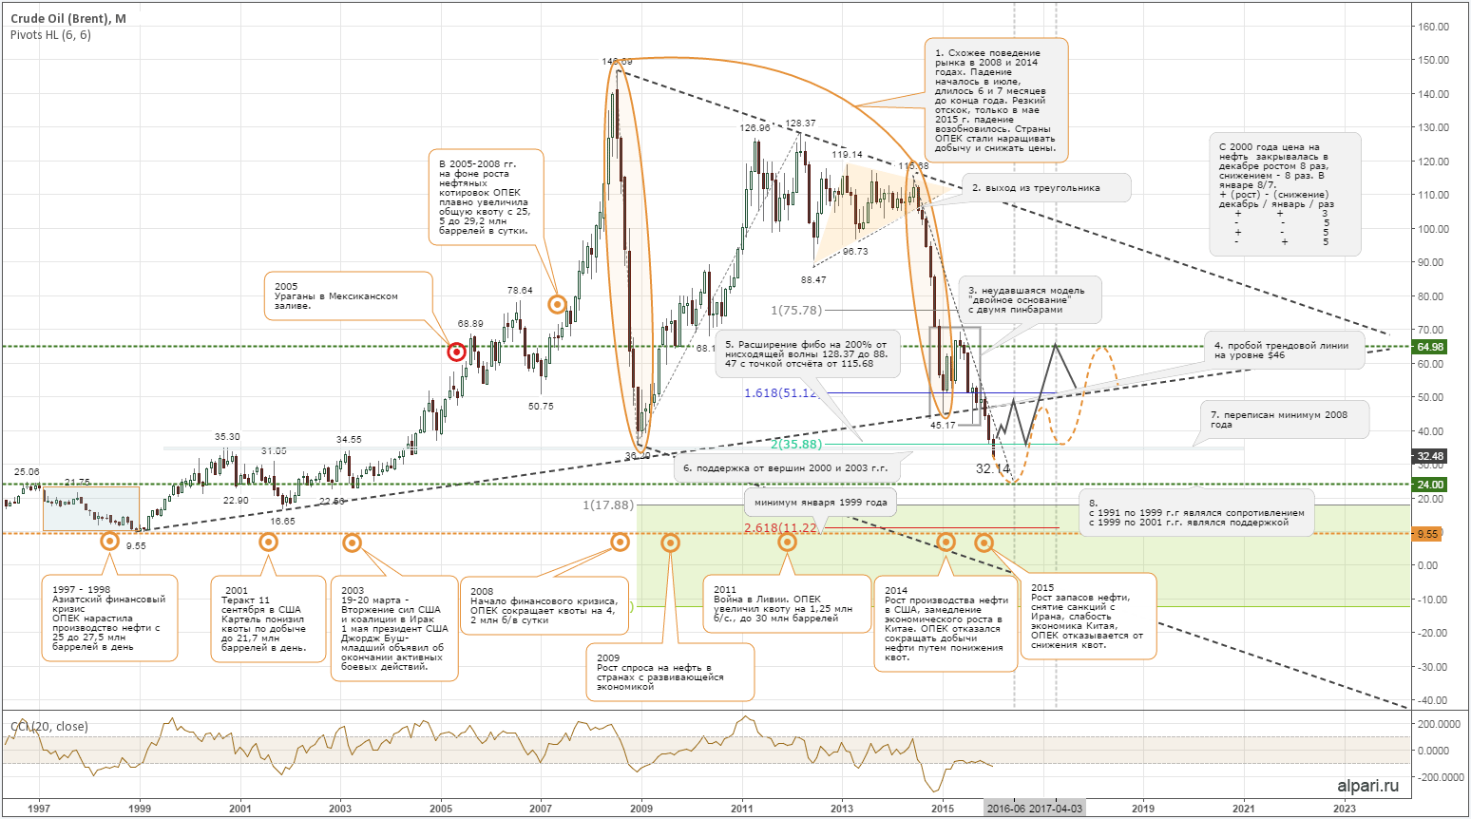Image resolution: width=1471 pixels, height=819 pixels.
Task: Open the callout '2. выход из треугольника'
Action: 1046,188
